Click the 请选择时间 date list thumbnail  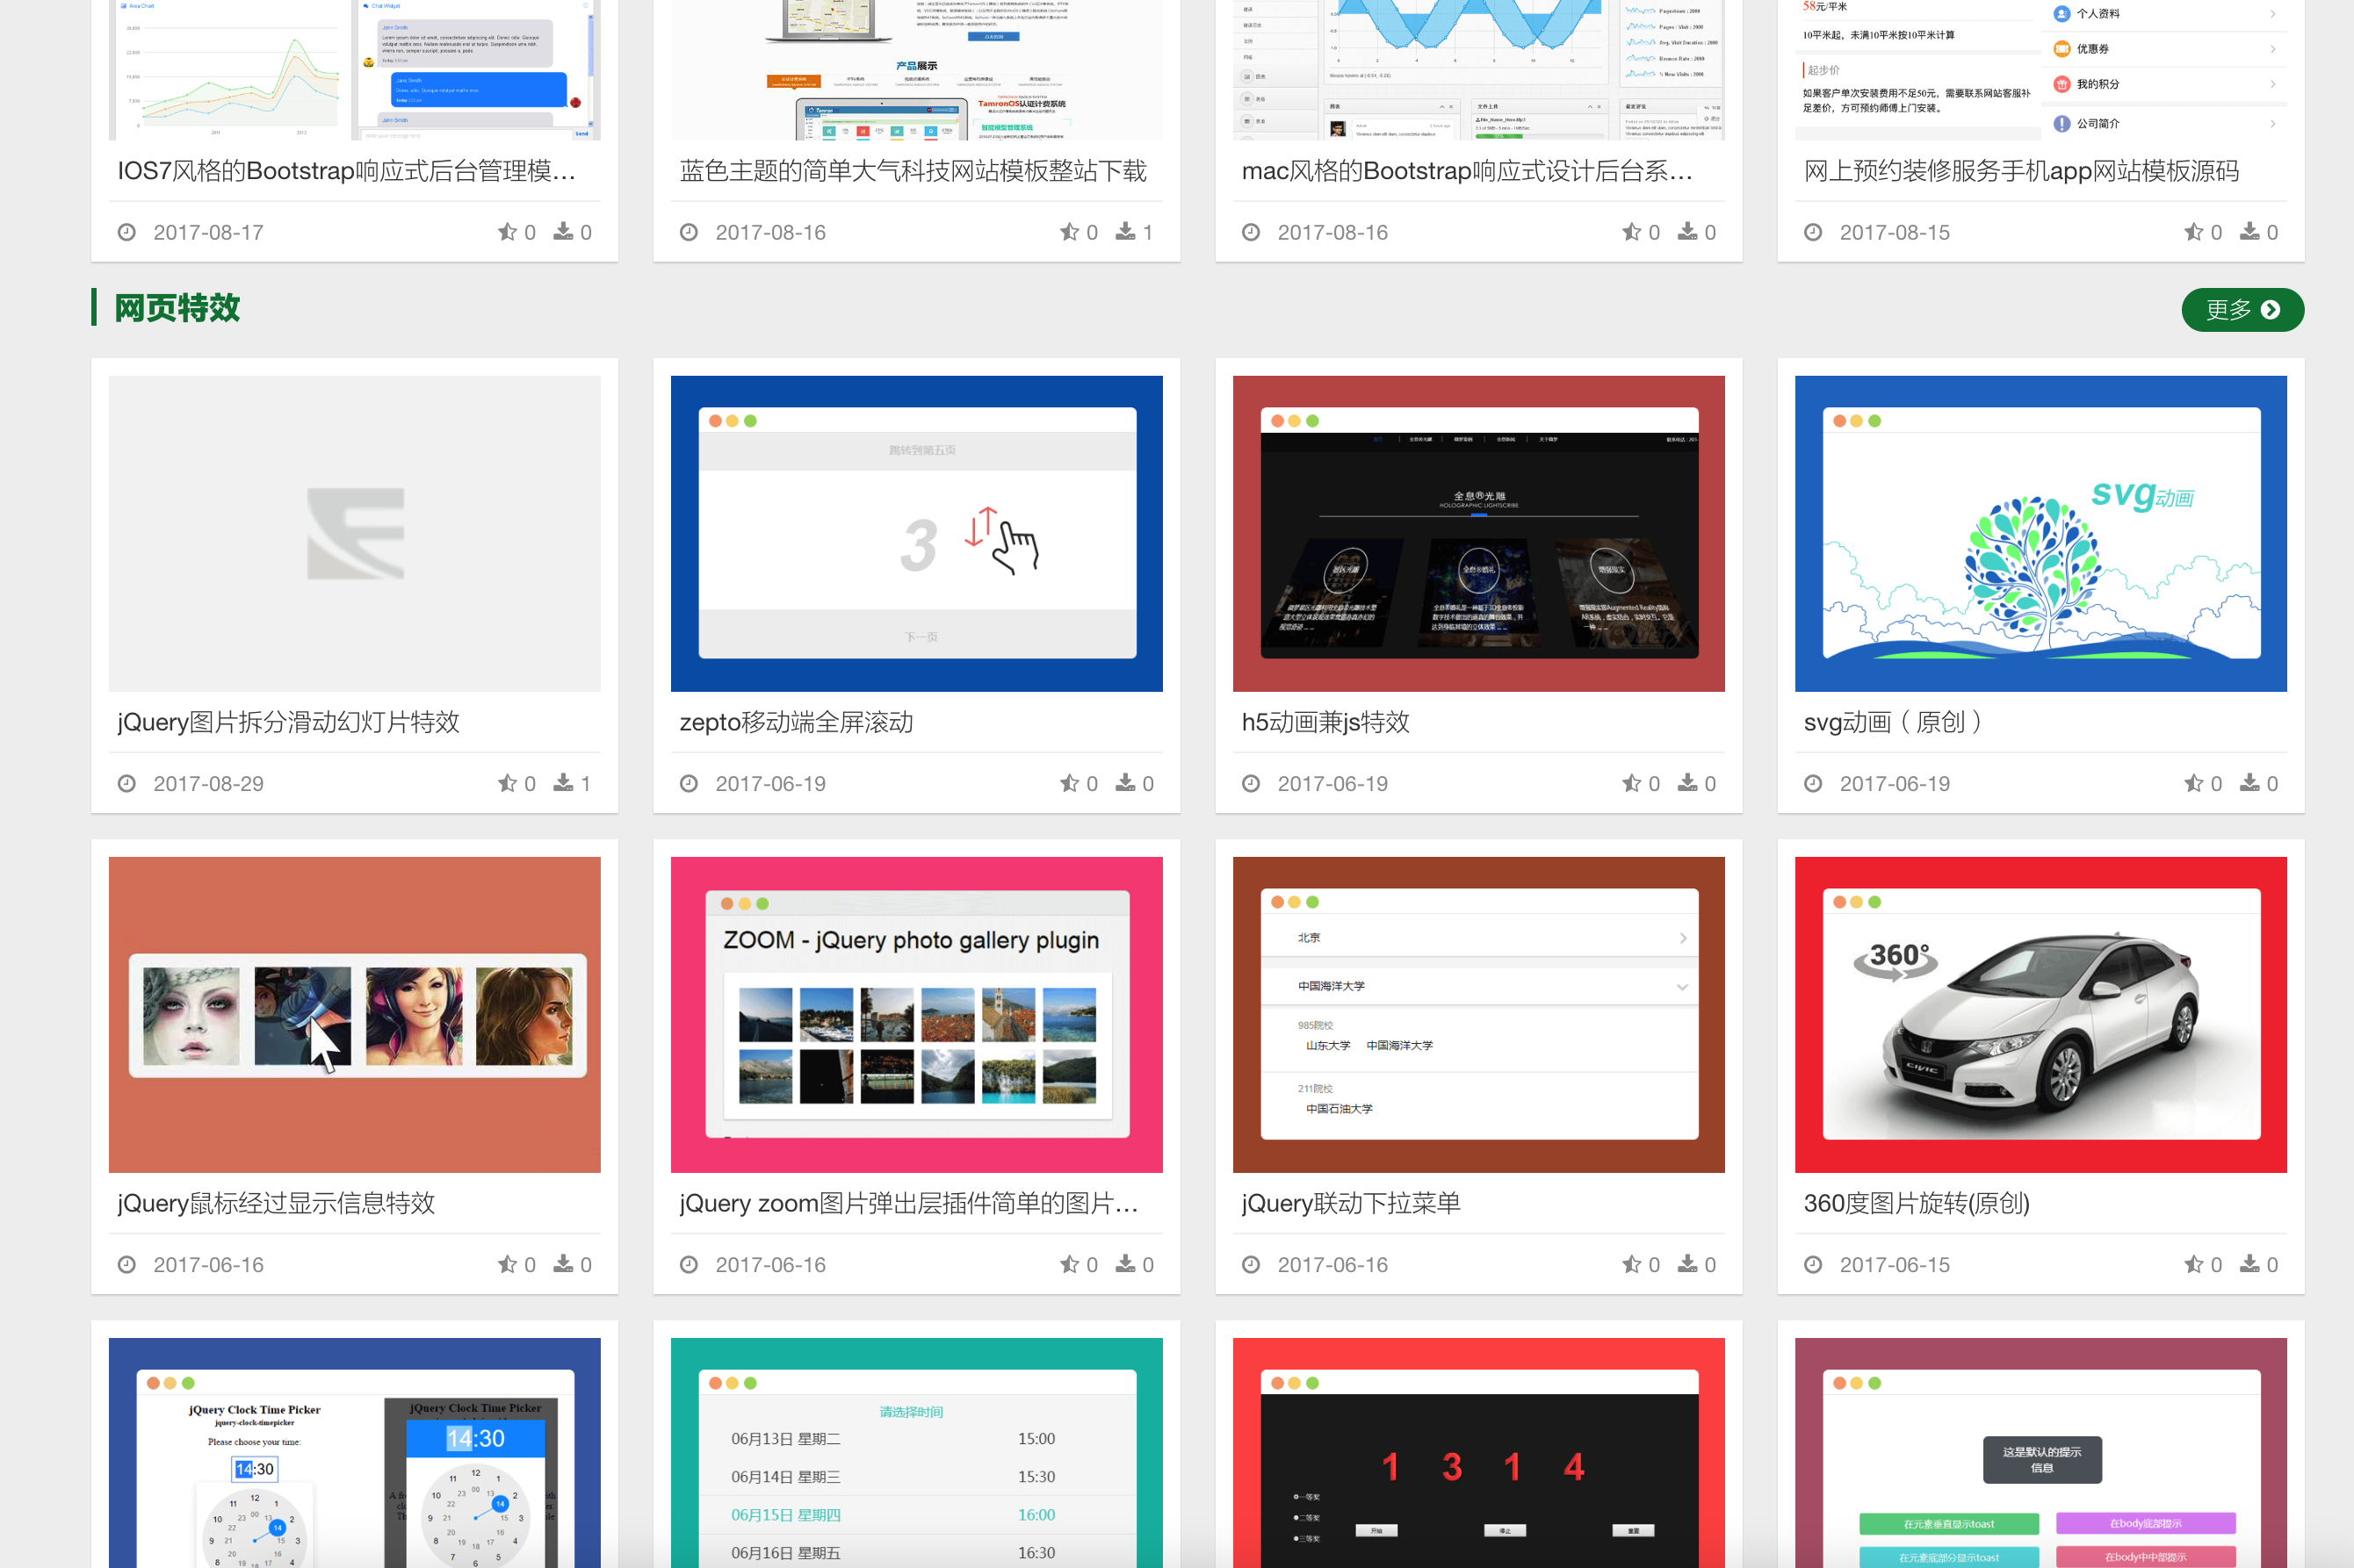tap(916, 1453)
